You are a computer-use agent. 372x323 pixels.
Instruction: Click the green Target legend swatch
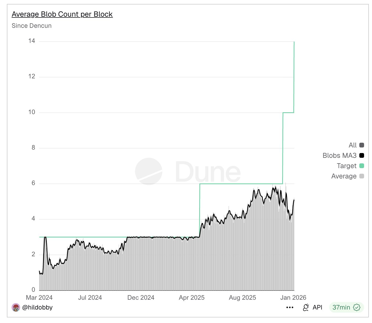362,166
